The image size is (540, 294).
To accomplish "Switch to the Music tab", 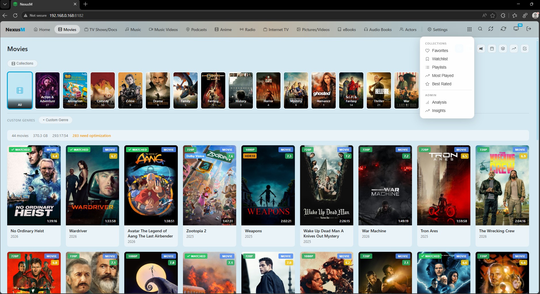I will tap(133, 30).
